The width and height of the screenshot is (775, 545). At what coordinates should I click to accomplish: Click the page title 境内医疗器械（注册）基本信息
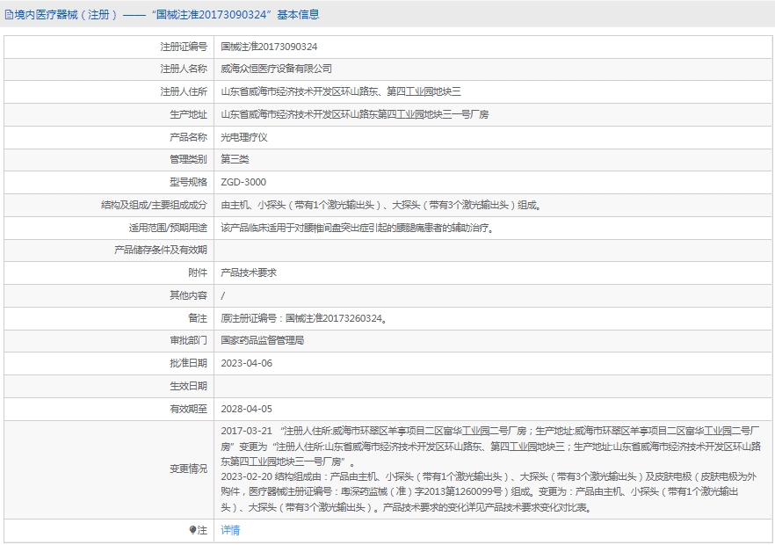coord(167,15)
